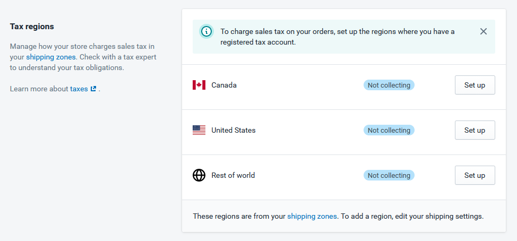Click Rest of world's Not collecting badge
The height and width of the screenshot is (241, 517).
(389, 175)
